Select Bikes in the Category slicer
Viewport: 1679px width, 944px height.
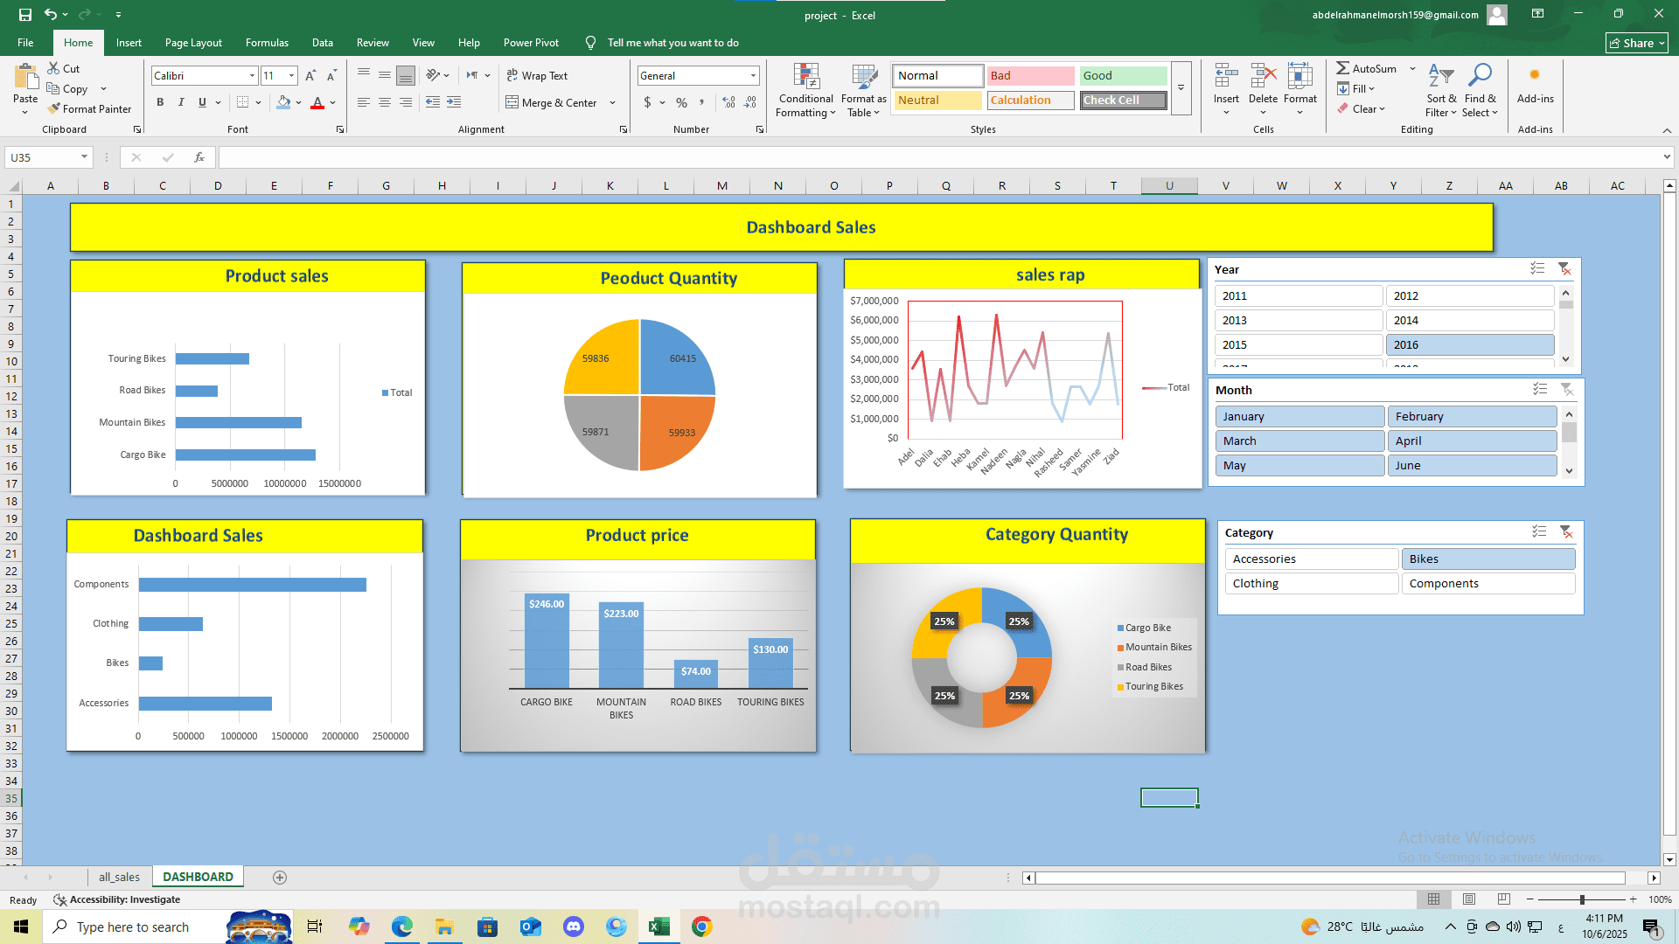1488,559
